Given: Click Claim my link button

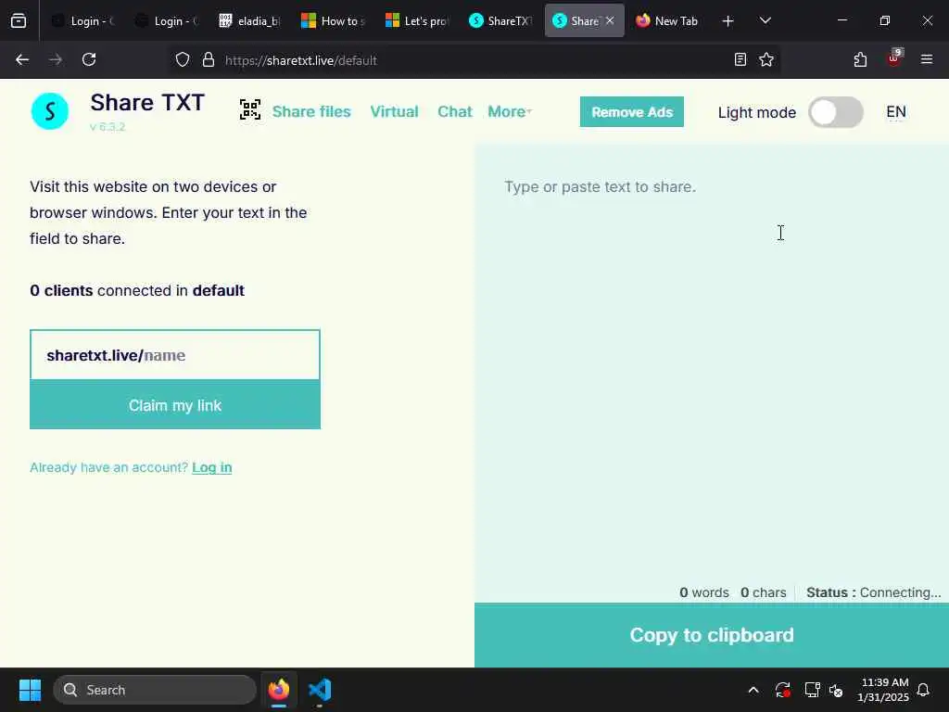Looking at the screenshot, I should click(x=175, y=405).
